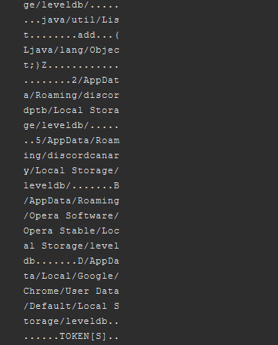Viewport: 278px width, 345px height.
Task: Select the 'ing/discordcanar' text line
Action: (72, 156)
